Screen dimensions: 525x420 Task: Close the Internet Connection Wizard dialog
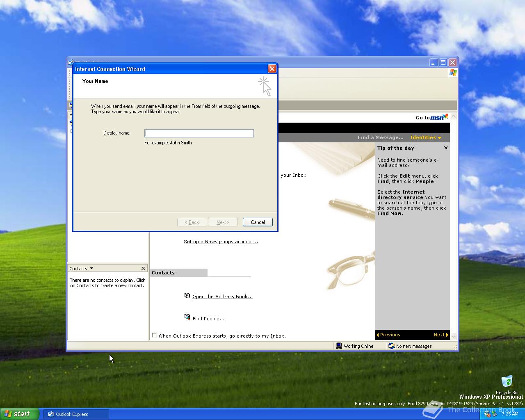point(272,69)
